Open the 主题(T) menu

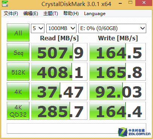[50, 14]
